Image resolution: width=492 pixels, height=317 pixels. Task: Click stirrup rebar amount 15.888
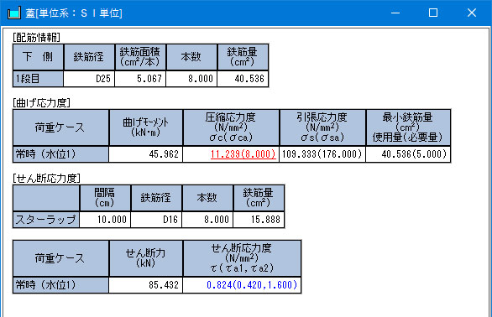[259, 220]
